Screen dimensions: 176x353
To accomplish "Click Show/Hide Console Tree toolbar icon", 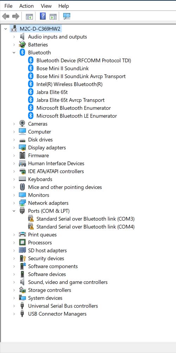I will [30, 16].
